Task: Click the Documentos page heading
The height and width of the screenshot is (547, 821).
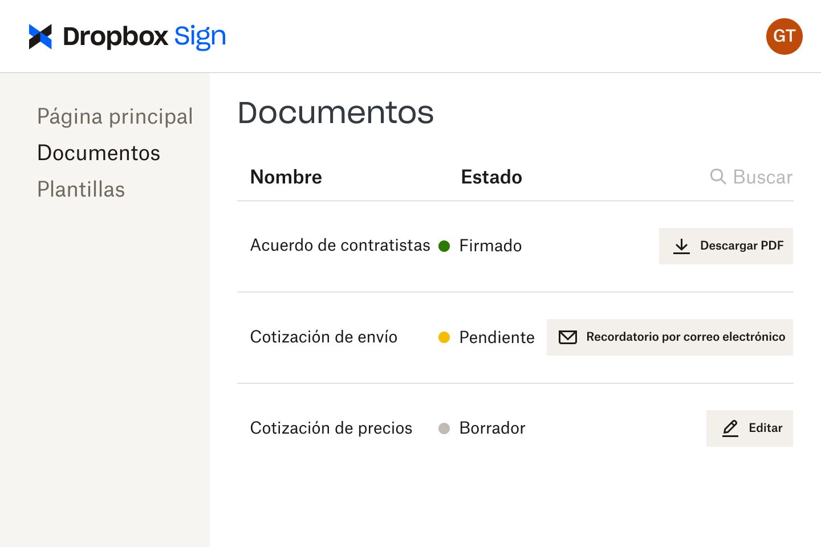Action: click(x=336, y=113)
